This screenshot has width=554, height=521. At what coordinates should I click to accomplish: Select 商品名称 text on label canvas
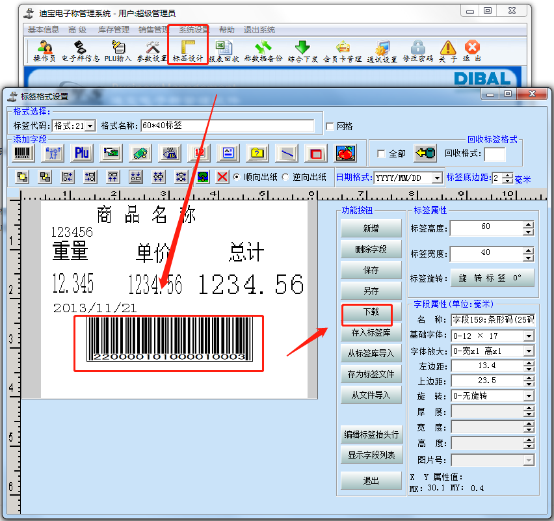point(146,214)
